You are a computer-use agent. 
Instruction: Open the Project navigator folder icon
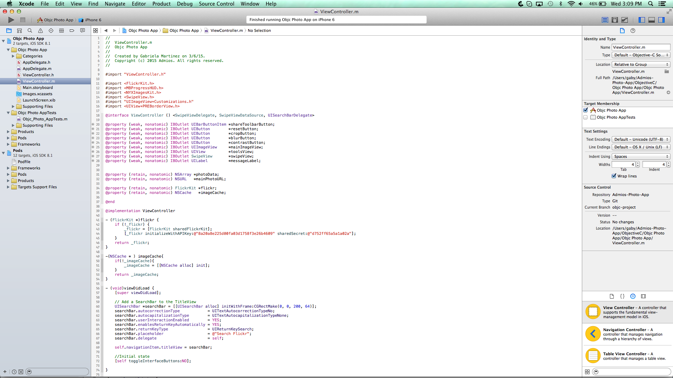coord(9,30)
